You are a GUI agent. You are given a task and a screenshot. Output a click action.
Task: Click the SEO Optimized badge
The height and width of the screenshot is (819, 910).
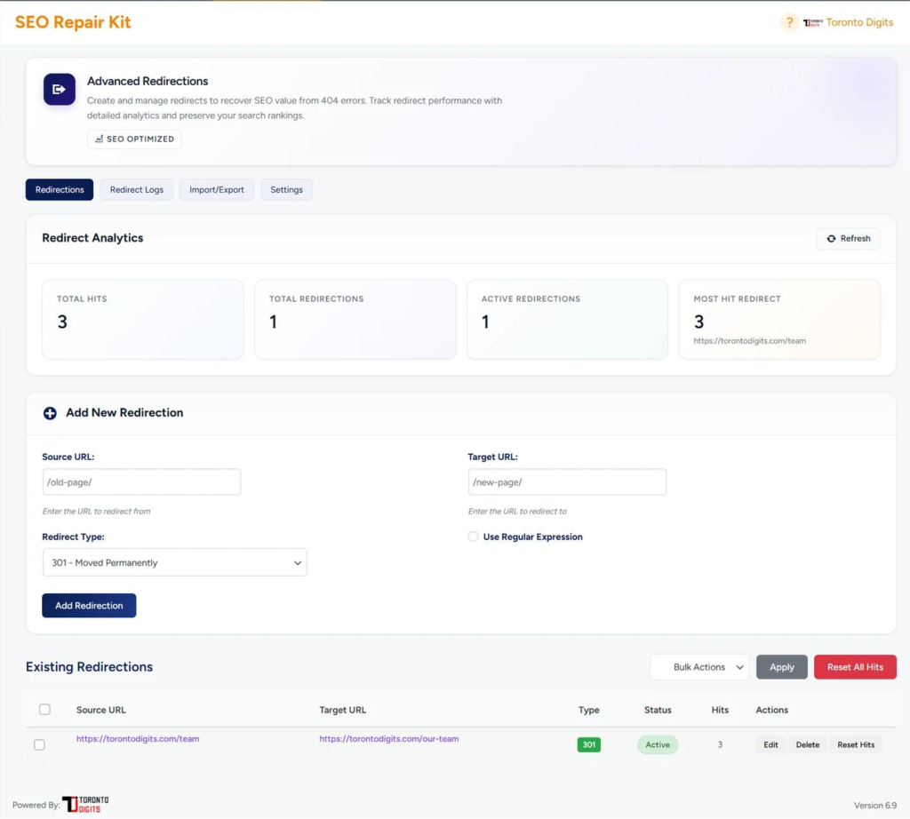click(134, 139)
